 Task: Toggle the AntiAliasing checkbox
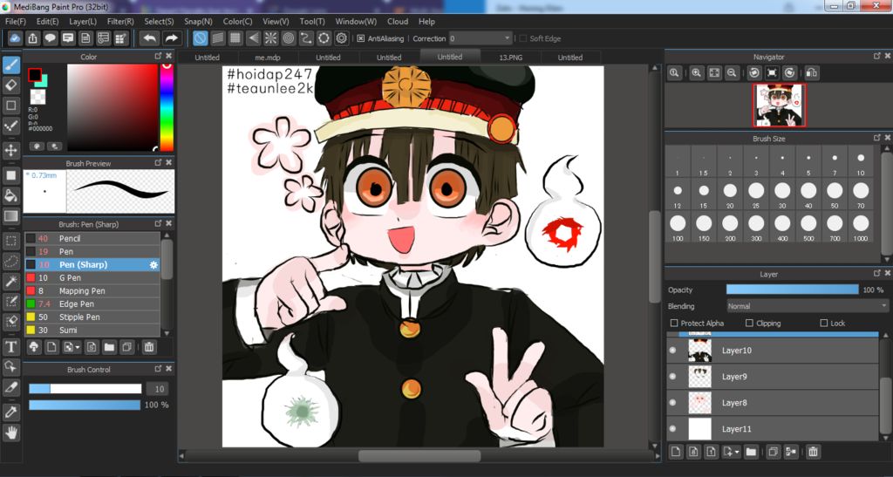(360, 38)
